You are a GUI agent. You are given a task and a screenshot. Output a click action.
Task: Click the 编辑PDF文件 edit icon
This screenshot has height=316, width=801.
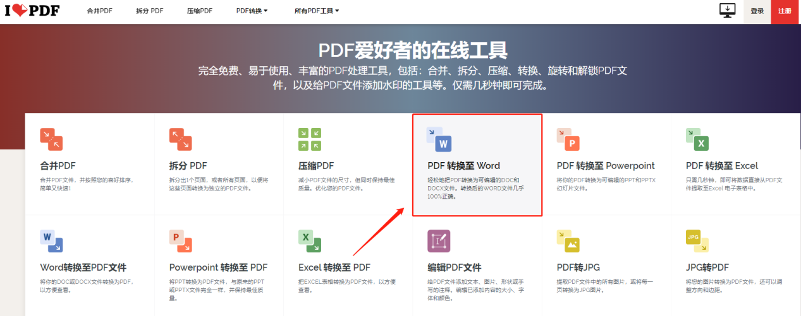pyautogui.click(x=439, y=241)
